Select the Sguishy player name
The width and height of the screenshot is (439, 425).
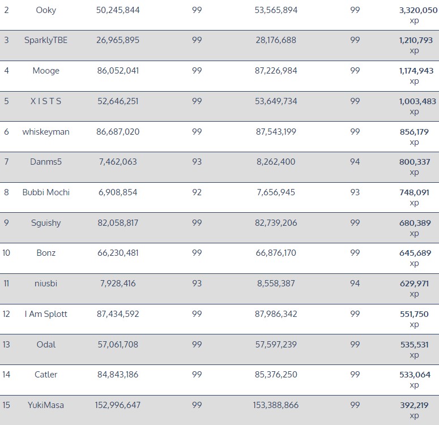click(46, 223)
